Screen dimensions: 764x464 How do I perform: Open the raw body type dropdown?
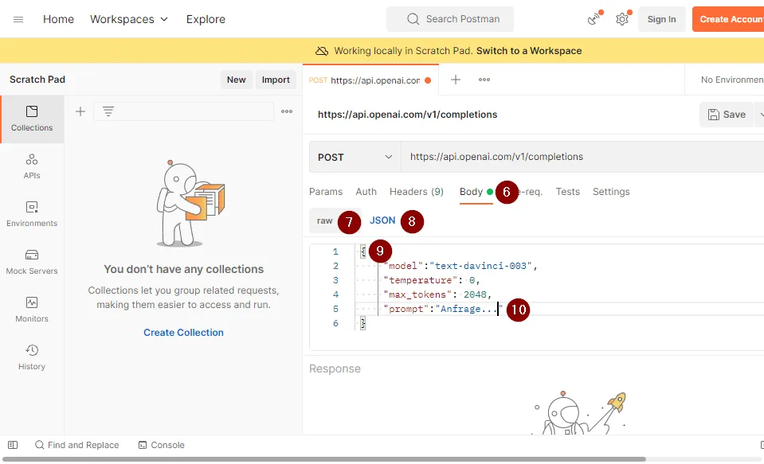click(x=325, y=220)
